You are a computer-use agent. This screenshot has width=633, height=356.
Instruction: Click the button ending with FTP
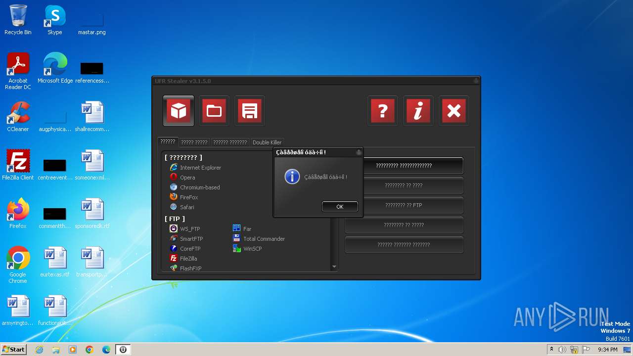404,205
